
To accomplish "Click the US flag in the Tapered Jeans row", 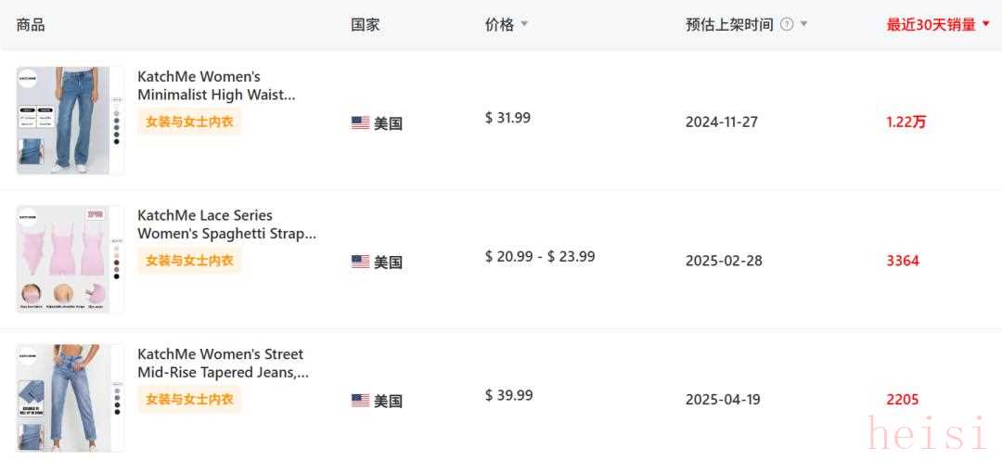I will [x=360, y=401].
